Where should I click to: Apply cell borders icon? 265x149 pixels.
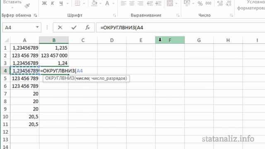click(x=77, y=3)
